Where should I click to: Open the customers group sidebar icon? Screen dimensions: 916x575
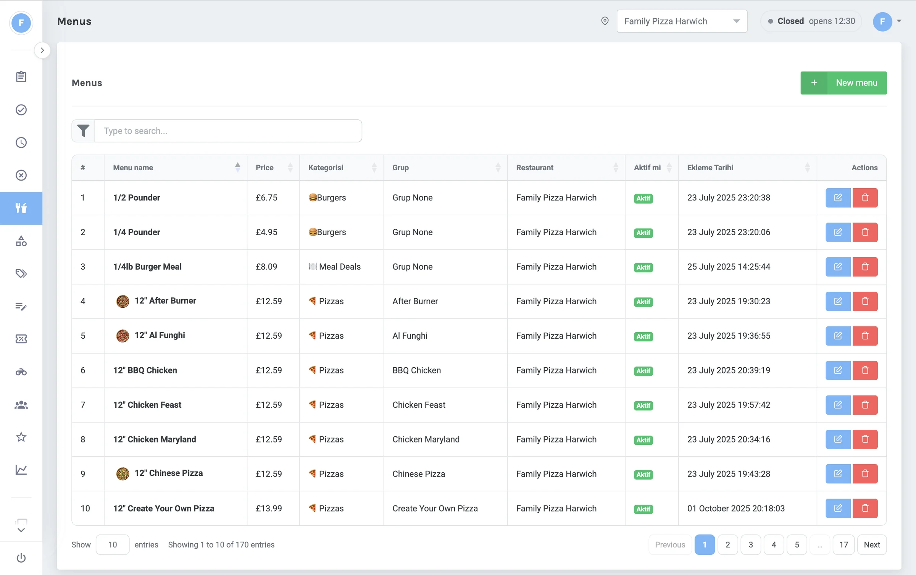point(21,405)
